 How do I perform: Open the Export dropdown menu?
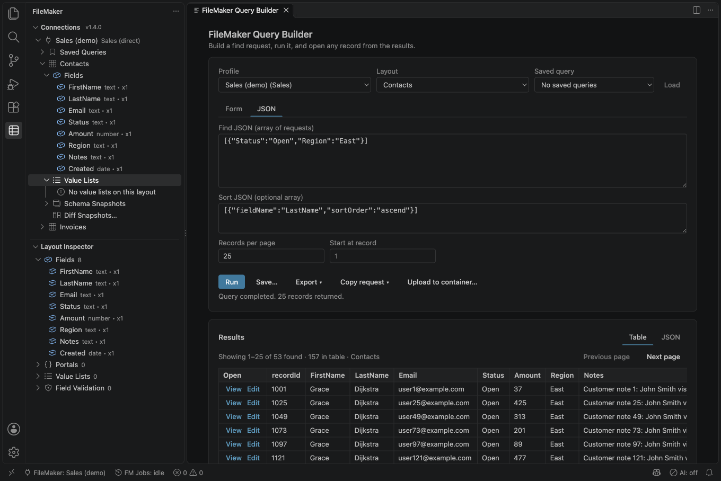pos(309,282)
